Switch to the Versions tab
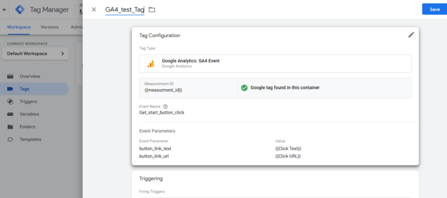 coord(49,27)
